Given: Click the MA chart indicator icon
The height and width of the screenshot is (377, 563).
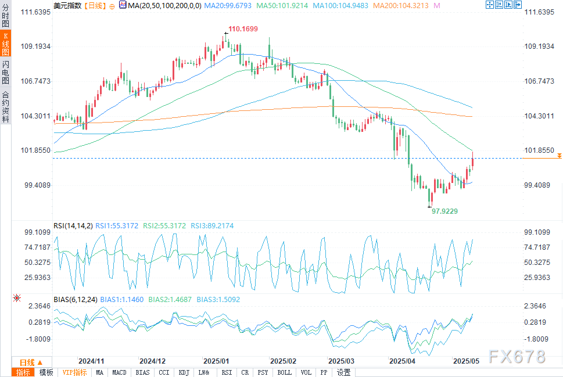Looking at the screenshot, I should [x=122, y=5].
